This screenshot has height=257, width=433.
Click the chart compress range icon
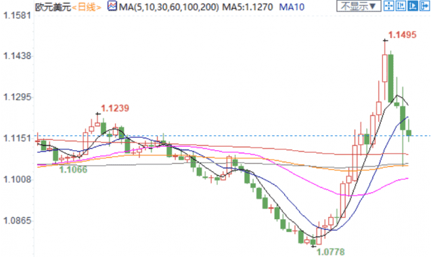click(x=401, y=6)
